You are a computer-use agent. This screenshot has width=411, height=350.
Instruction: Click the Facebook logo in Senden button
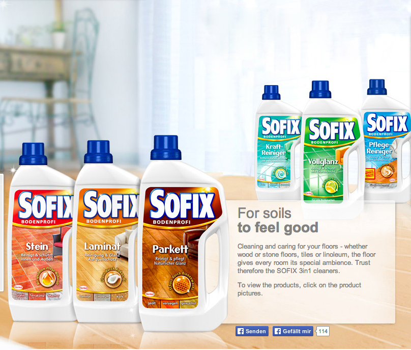[241, 331]
